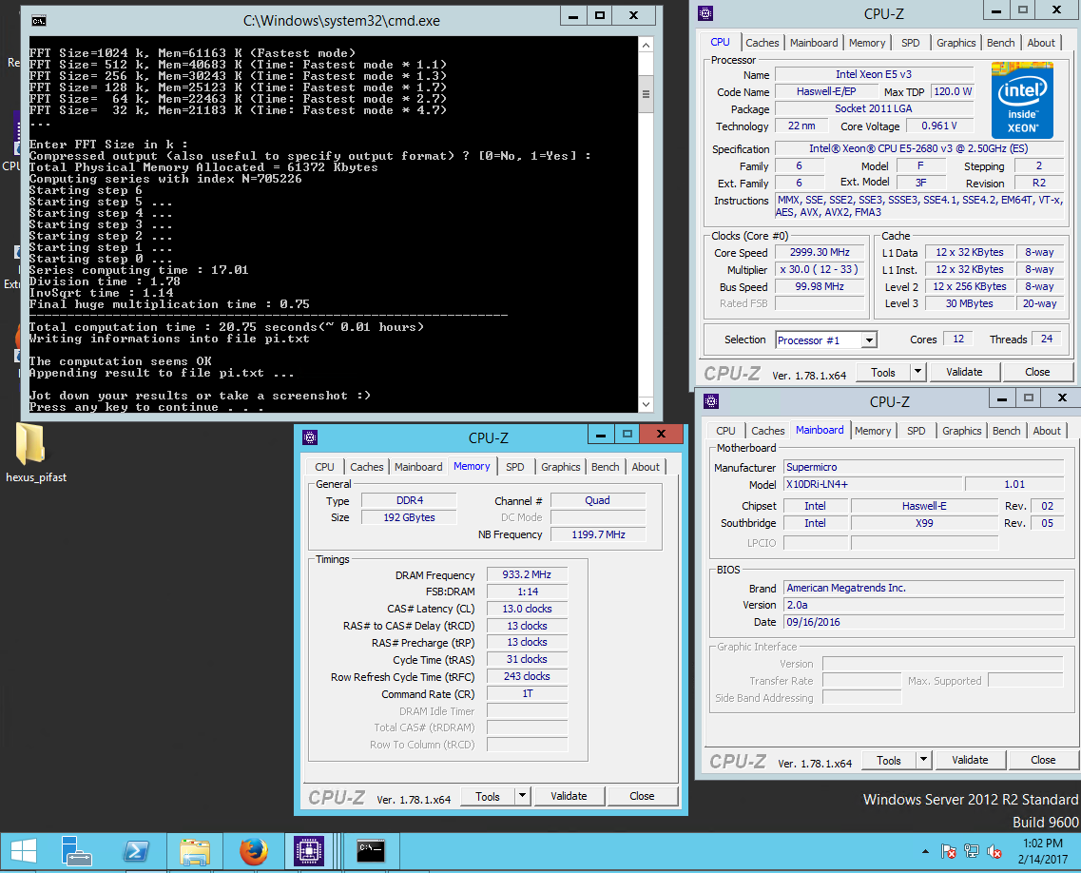Select Multiplier value x 30.0

coord(819,270)
